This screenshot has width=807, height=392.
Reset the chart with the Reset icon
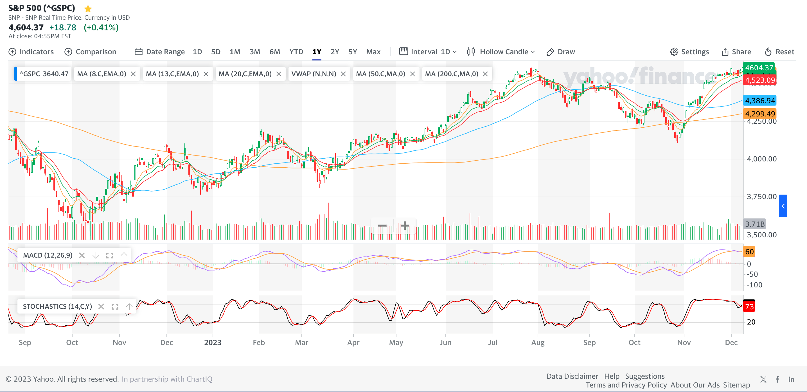pyautogui.click(x=768, y=52)
